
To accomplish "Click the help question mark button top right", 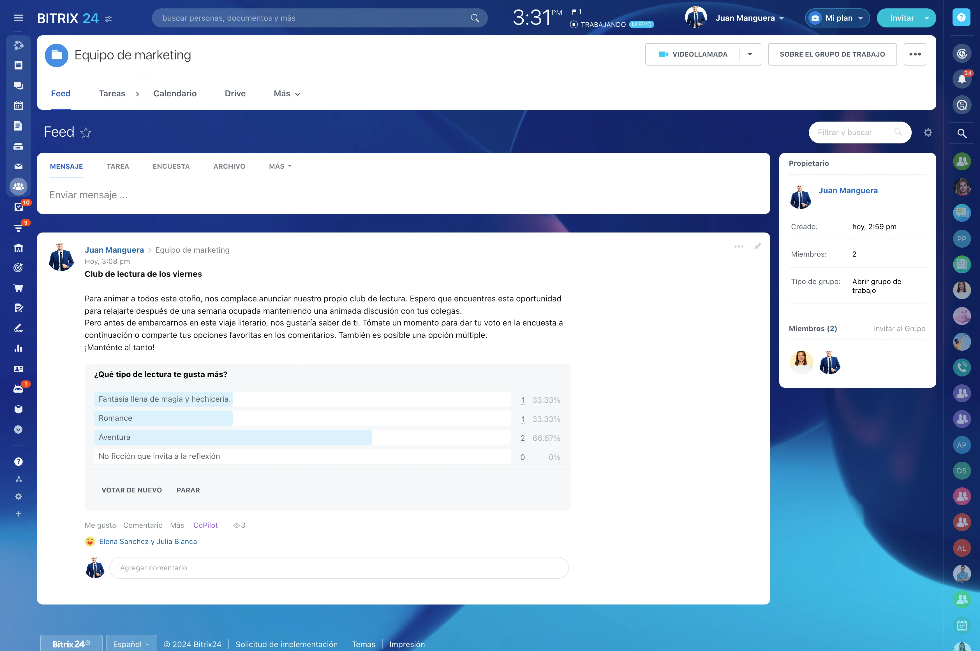I will coord(961,17).
